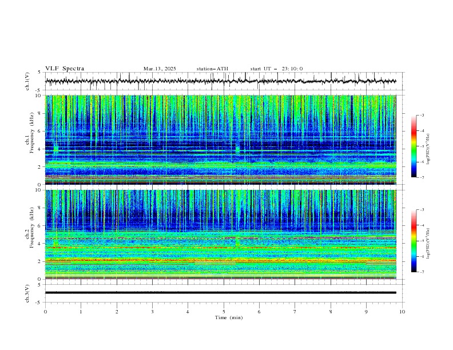This screenshot has width=453, height=350.
Task: Click the "ch.3(V)" waveform axis label
Action: pos(27,293)
